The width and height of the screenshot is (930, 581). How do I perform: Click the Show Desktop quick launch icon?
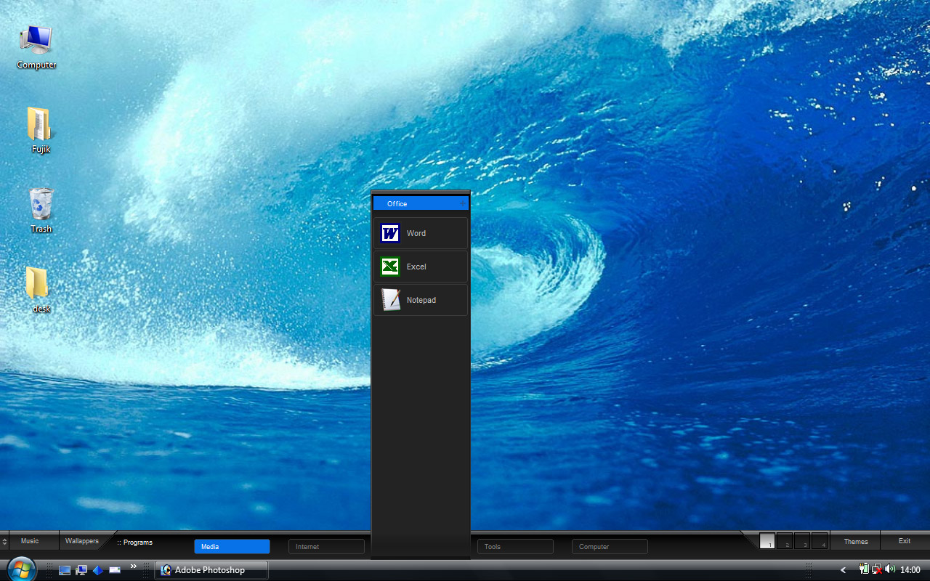(65, 570)
